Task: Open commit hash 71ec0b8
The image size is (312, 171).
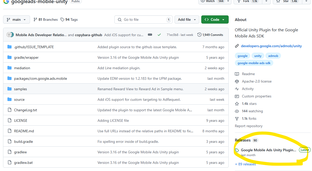Action: [172, 35]
